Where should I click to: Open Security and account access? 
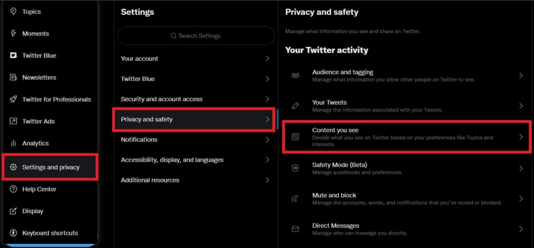tap(162, 99)
